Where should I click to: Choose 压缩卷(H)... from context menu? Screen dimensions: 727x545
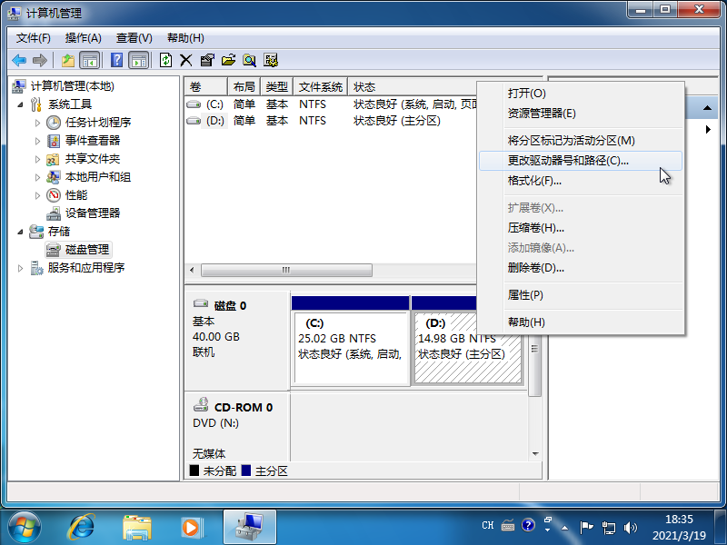pos(581,228)
